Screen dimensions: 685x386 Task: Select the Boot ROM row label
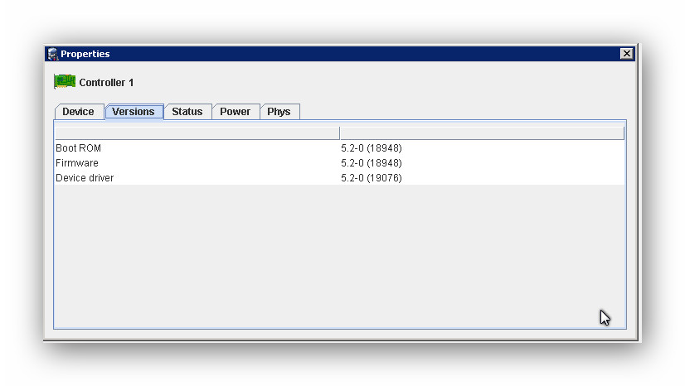(79, 148)
